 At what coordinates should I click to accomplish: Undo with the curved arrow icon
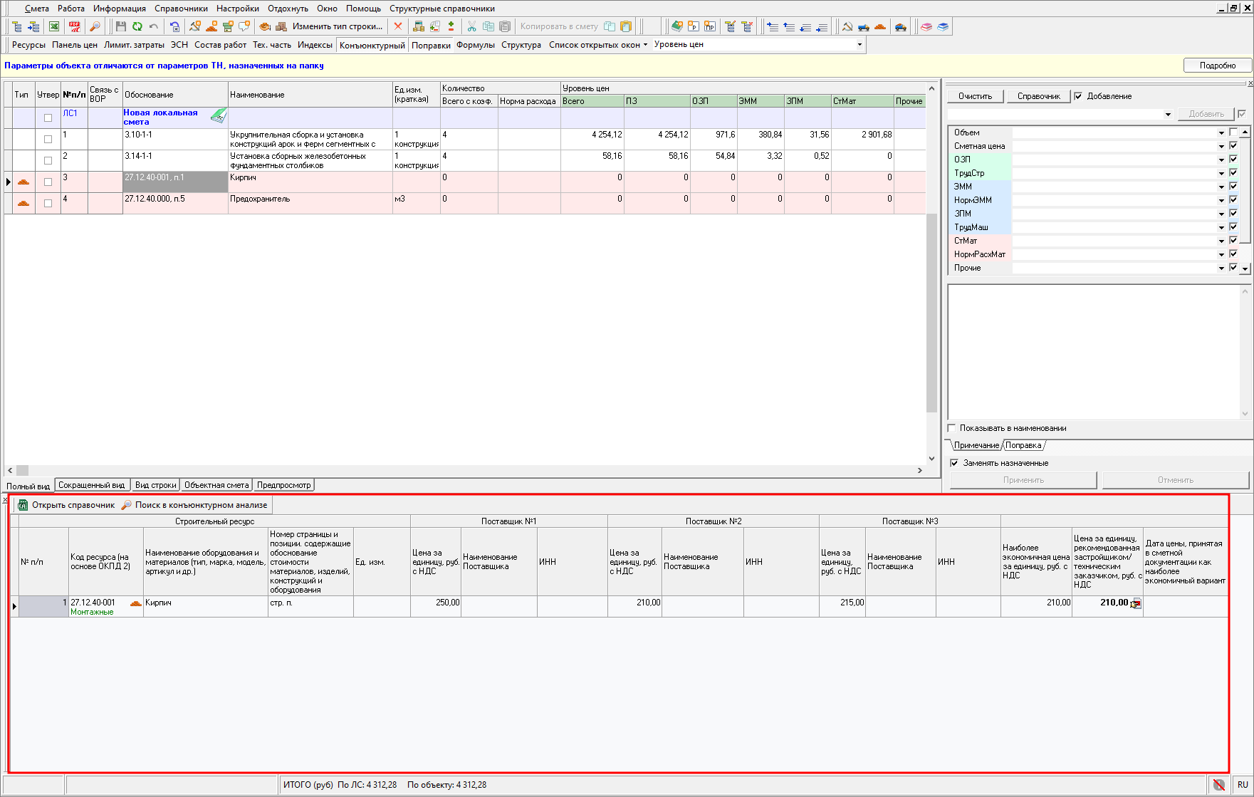click(154, 26)
